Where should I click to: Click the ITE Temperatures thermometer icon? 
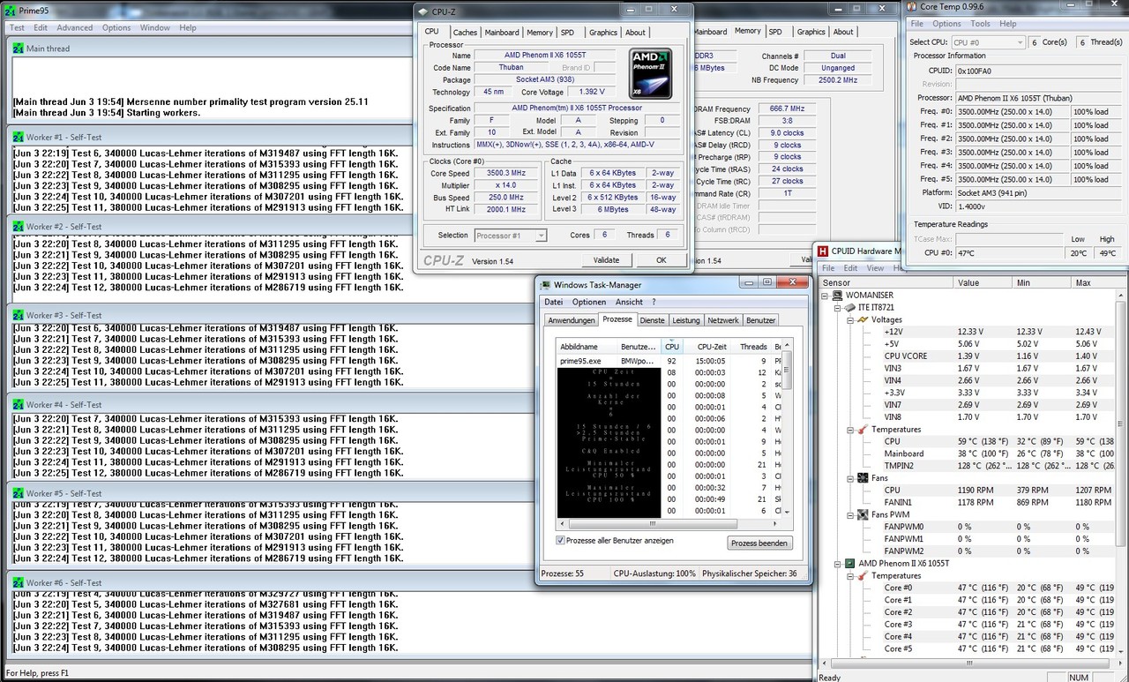click(863, 430)
